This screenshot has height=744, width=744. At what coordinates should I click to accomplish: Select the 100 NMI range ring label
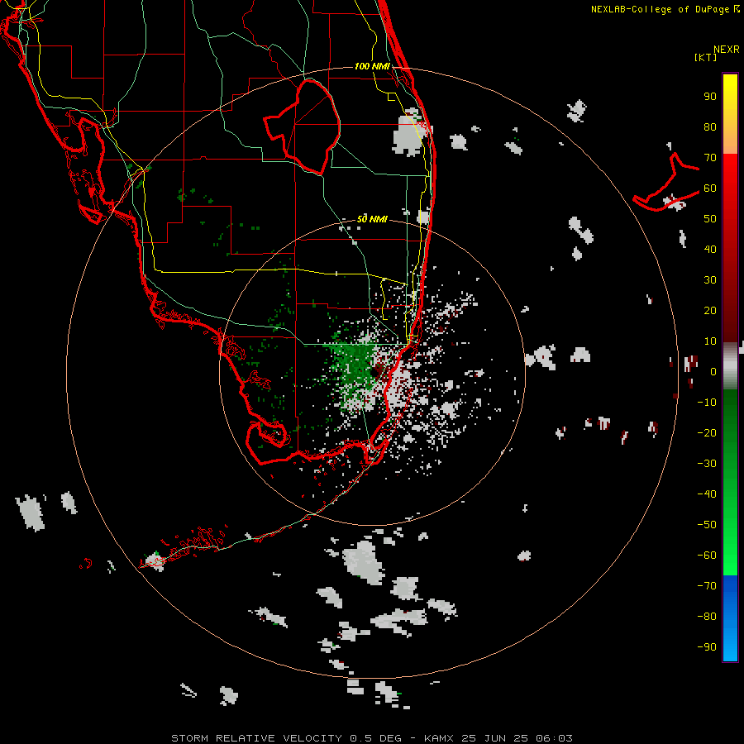click(x=372, y=66)
